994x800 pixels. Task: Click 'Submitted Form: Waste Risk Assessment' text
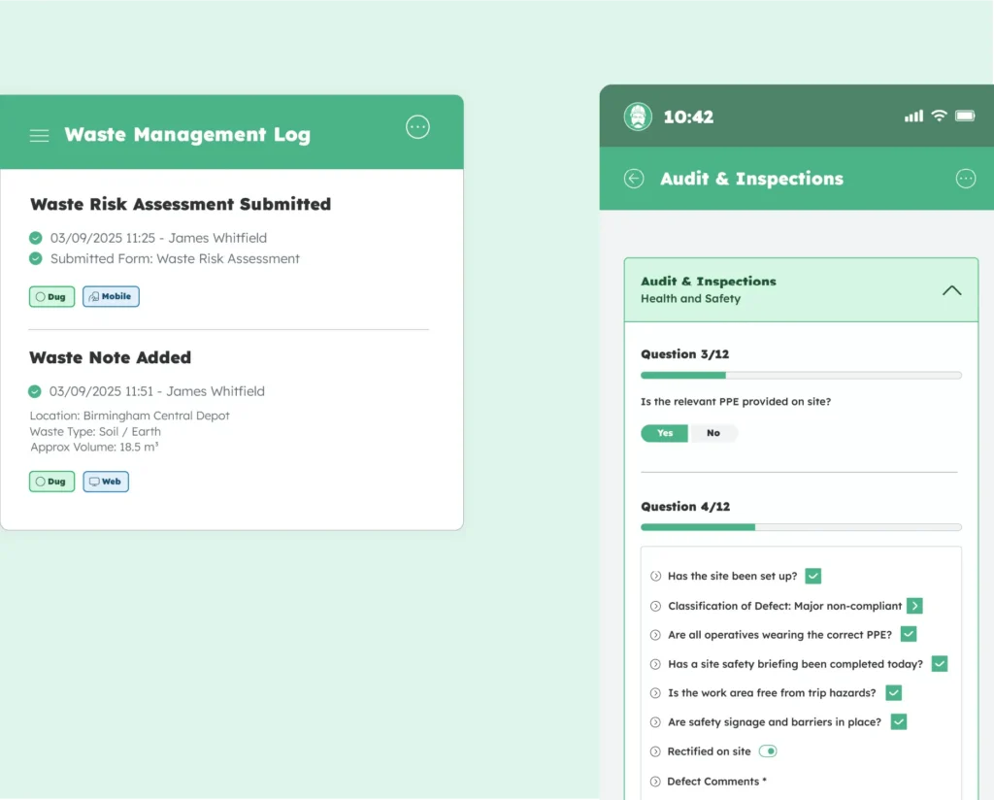[x=175, y=258]
